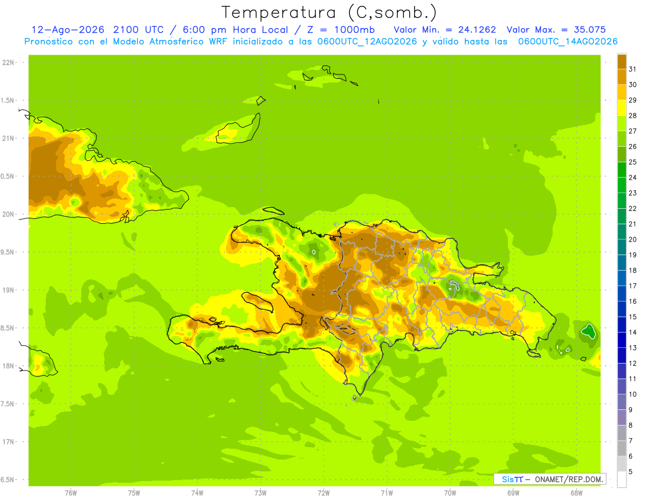The width and height of the screenshot is (647, 500).
Task: Click the latitude label "17N"
Action: tap(9, 442)
